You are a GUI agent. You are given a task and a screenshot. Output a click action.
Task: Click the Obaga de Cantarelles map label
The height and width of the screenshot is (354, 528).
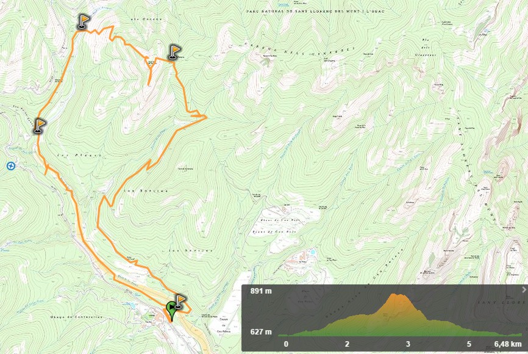tap(76, 317)
